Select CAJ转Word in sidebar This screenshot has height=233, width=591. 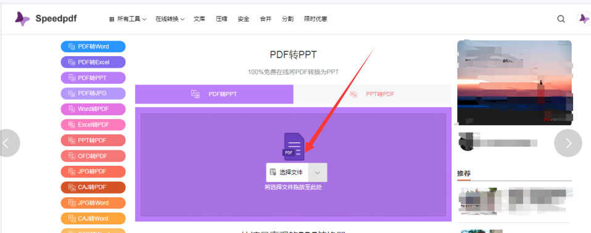(93, 218)
